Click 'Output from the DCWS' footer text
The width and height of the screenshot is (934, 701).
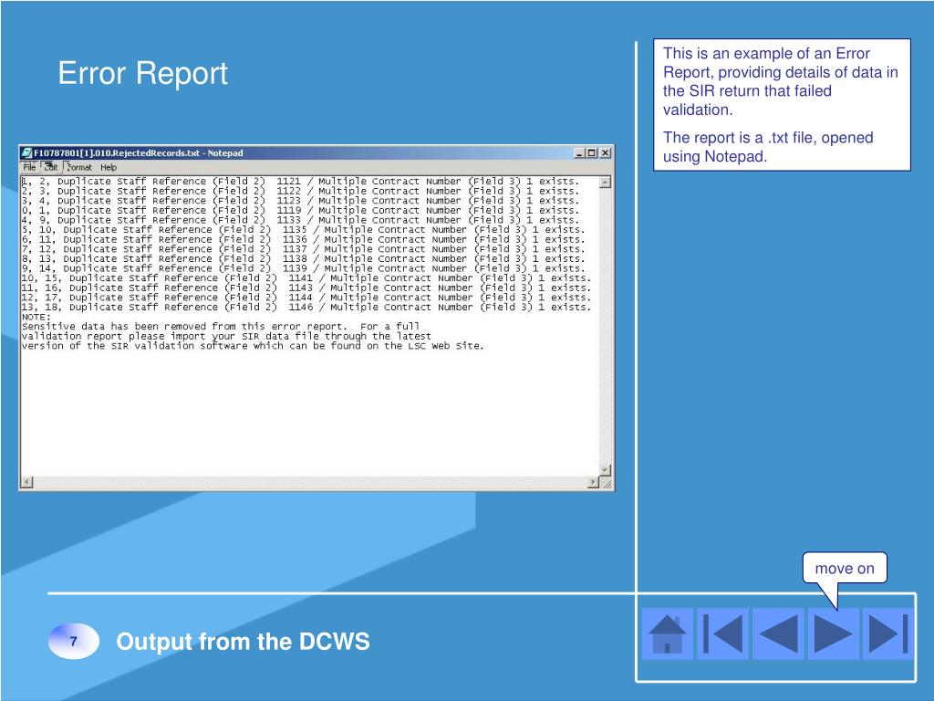(x=243, y=642)
